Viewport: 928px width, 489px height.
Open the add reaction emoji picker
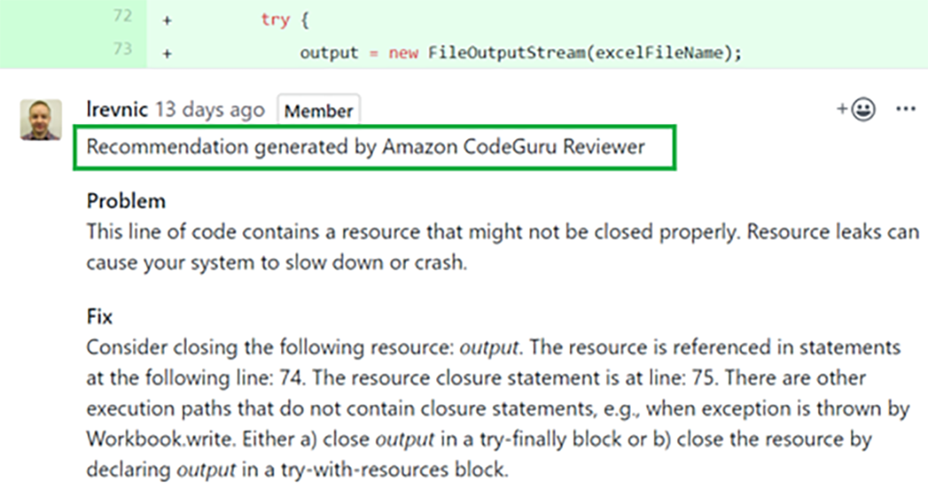(856, 110)
